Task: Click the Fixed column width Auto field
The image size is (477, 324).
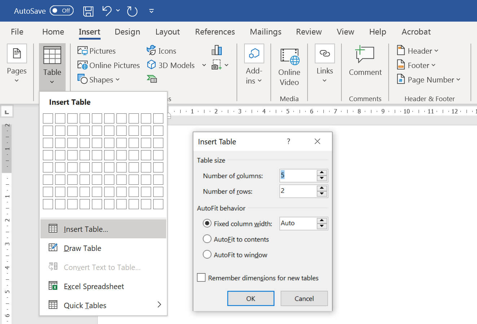Action: (x=298, y=224)
